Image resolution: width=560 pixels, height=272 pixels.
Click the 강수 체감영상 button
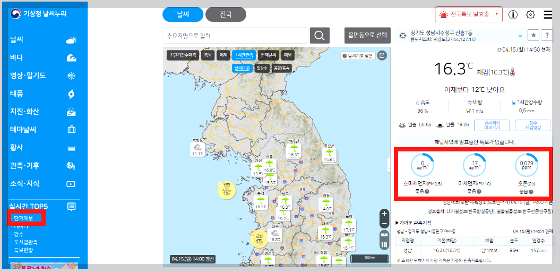point(533,125)
